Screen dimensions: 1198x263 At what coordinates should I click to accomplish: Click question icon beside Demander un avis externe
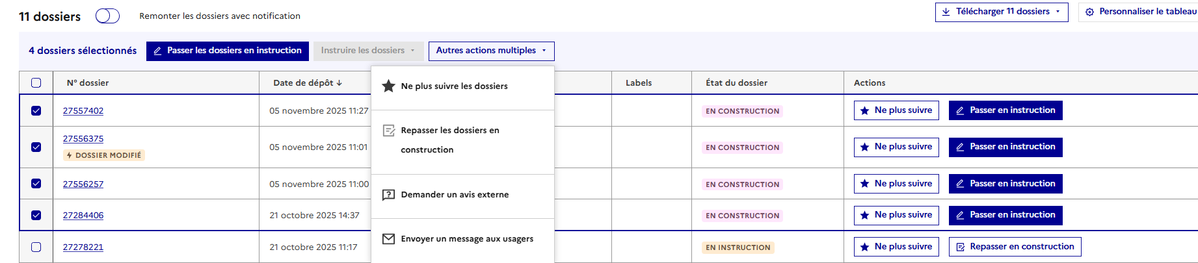click(x=388, y=195)
